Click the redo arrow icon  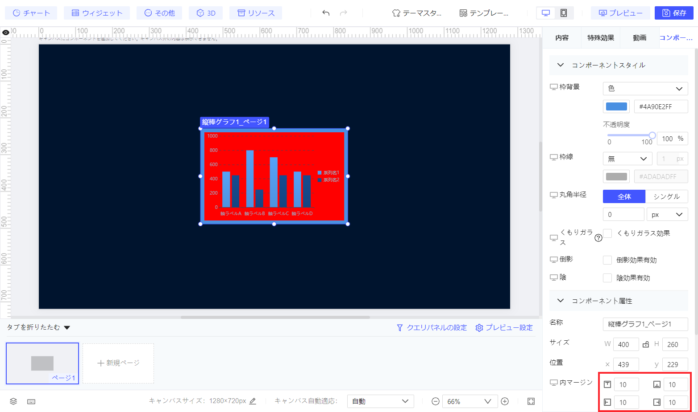pyautogui.click(x=343, y=13)
